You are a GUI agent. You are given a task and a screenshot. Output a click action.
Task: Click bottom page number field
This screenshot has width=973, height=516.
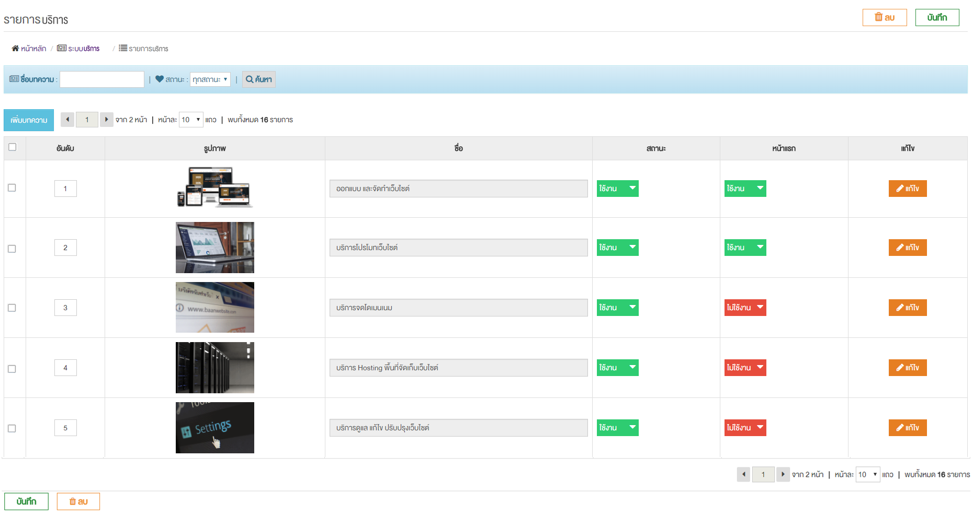763,474
